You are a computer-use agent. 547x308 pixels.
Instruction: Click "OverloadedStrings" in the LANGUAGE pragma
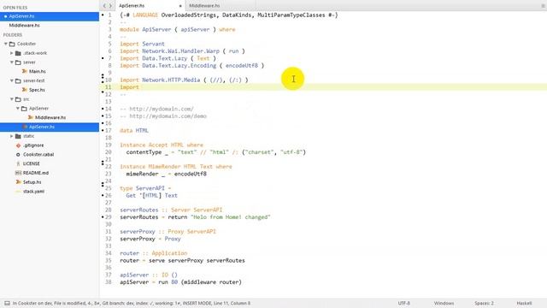(189, 15)
